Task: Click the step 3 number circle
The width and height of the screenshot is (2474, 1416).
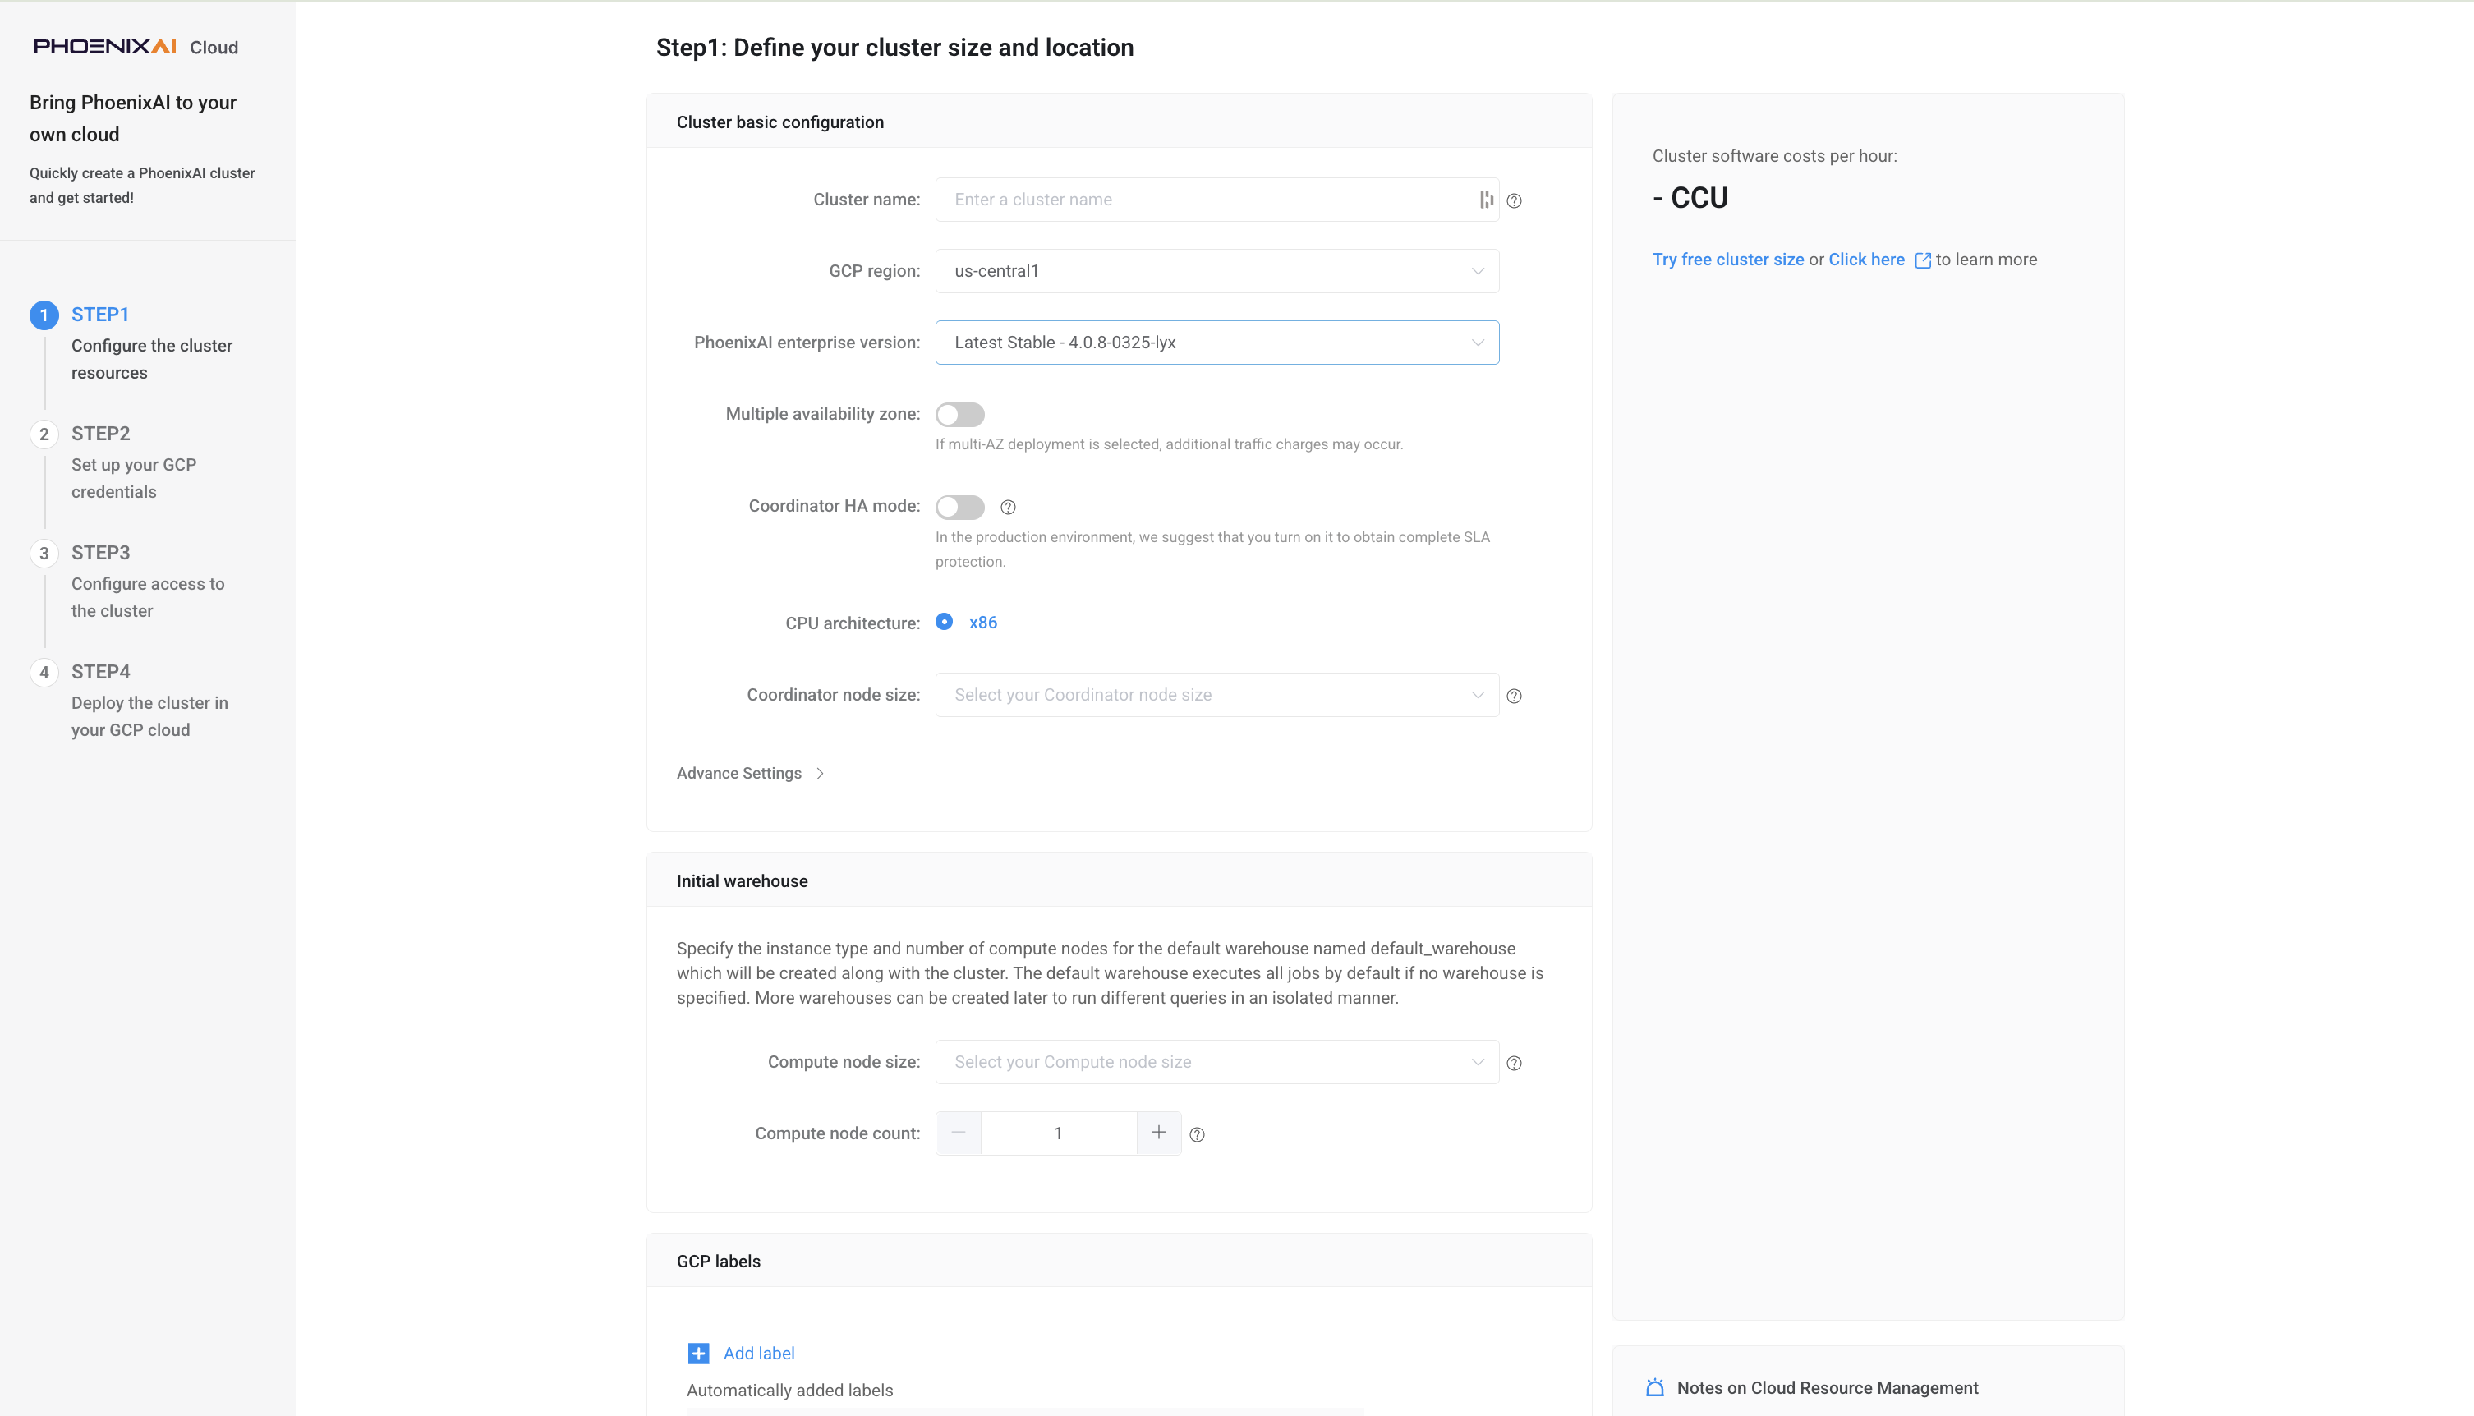Action: [x=44, y=554]
